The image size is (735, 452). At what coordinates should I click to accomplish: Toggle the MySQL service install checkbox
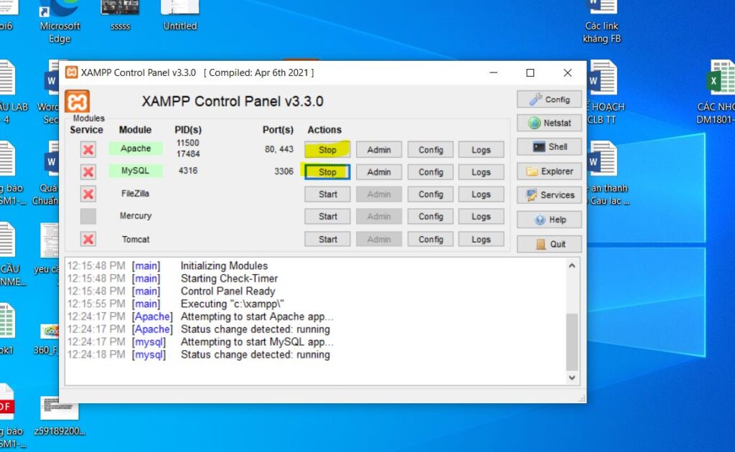(88, 172)
